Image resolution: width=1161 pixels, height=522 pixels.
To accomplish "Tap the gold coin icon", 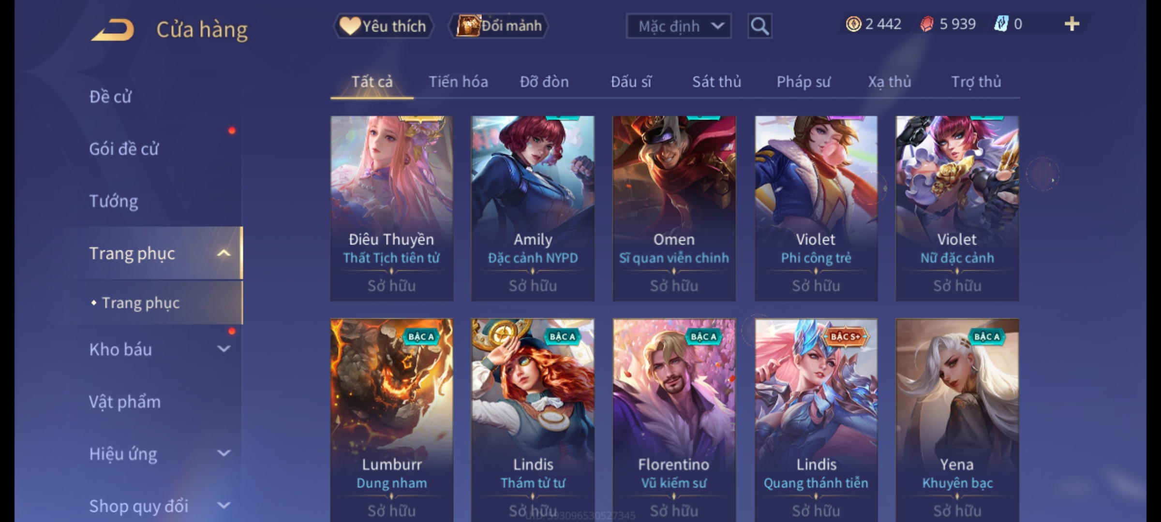I will coord(853,24).
